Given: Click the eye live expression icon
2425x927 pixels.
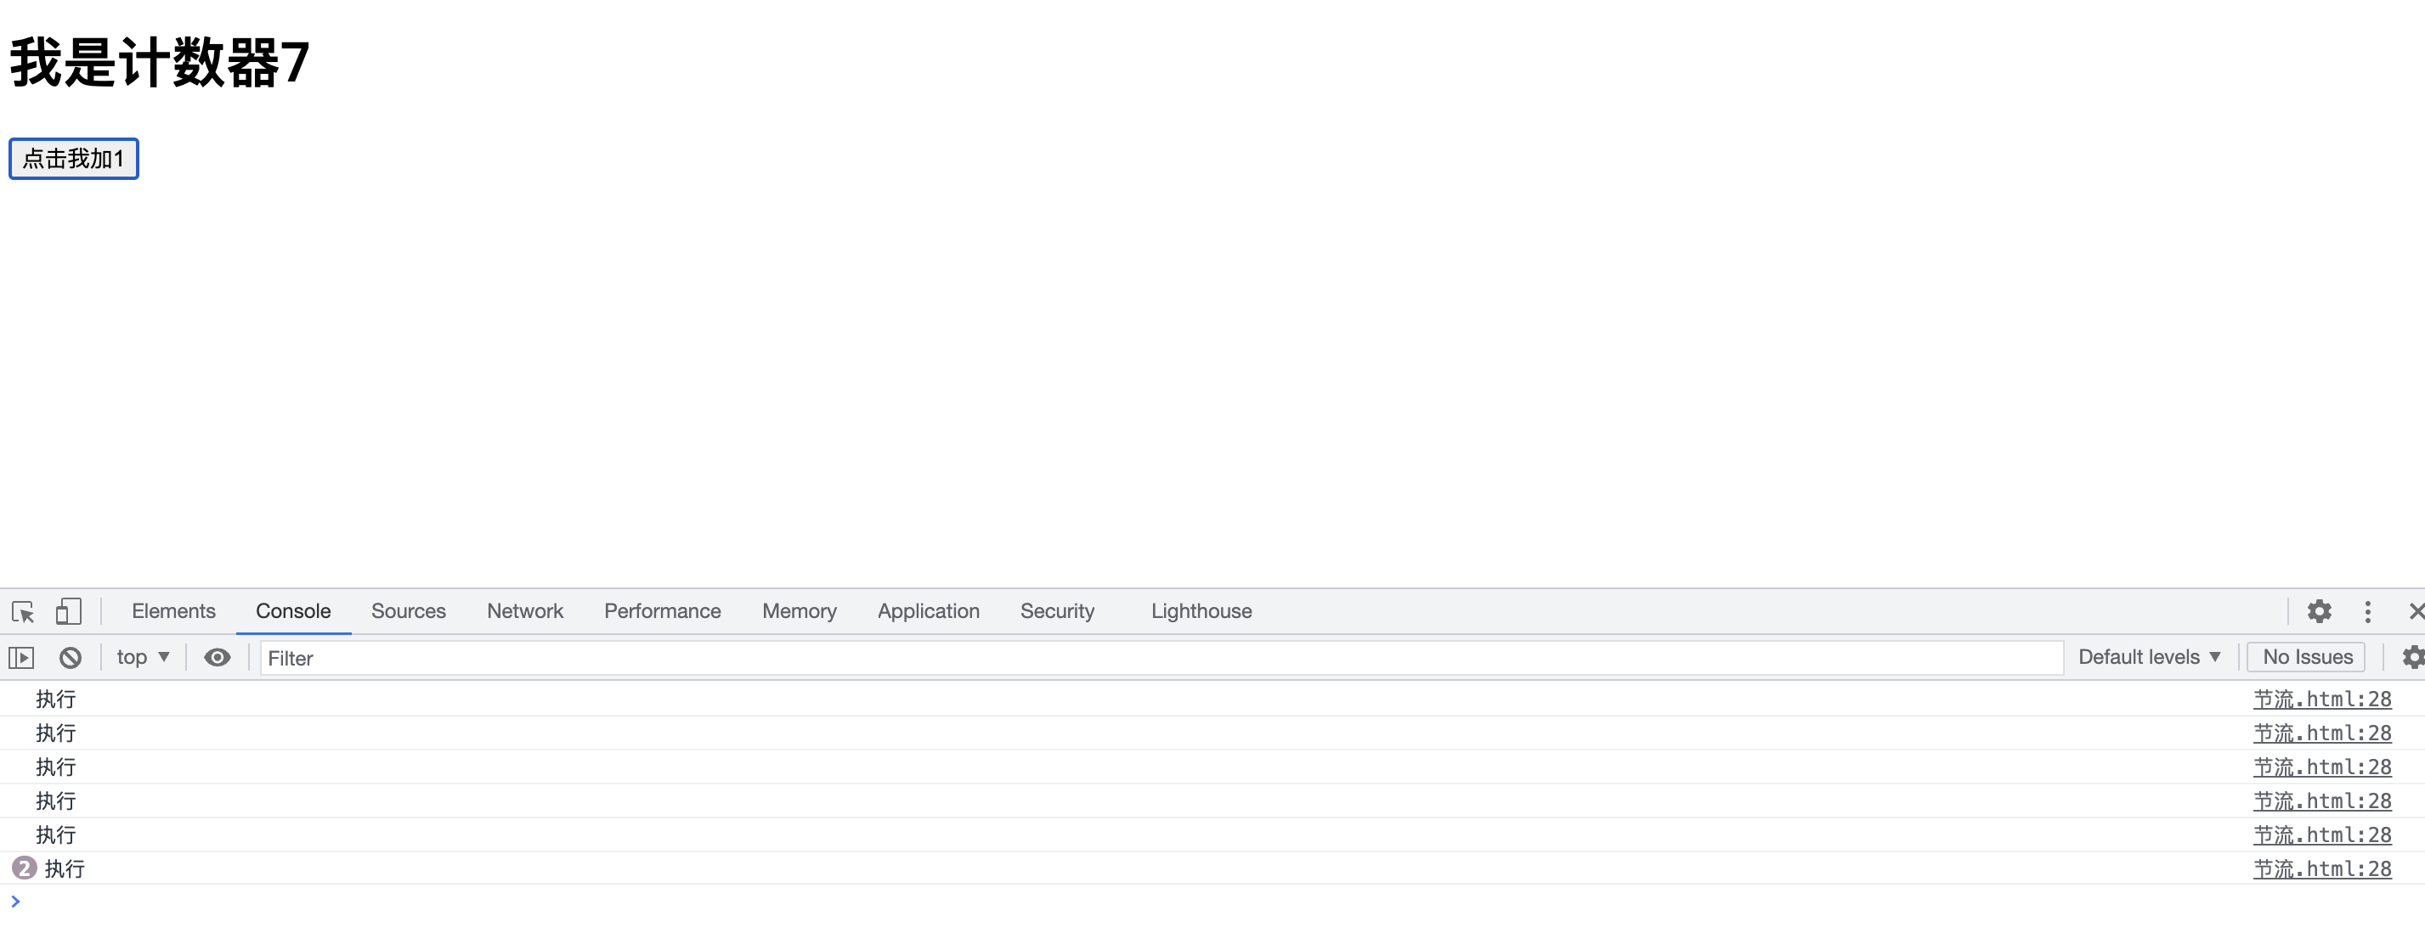Looking at the screenshot, I should tap(218, 657).
